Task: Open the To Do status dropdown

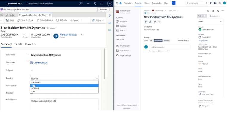Action: pos(202,16)
